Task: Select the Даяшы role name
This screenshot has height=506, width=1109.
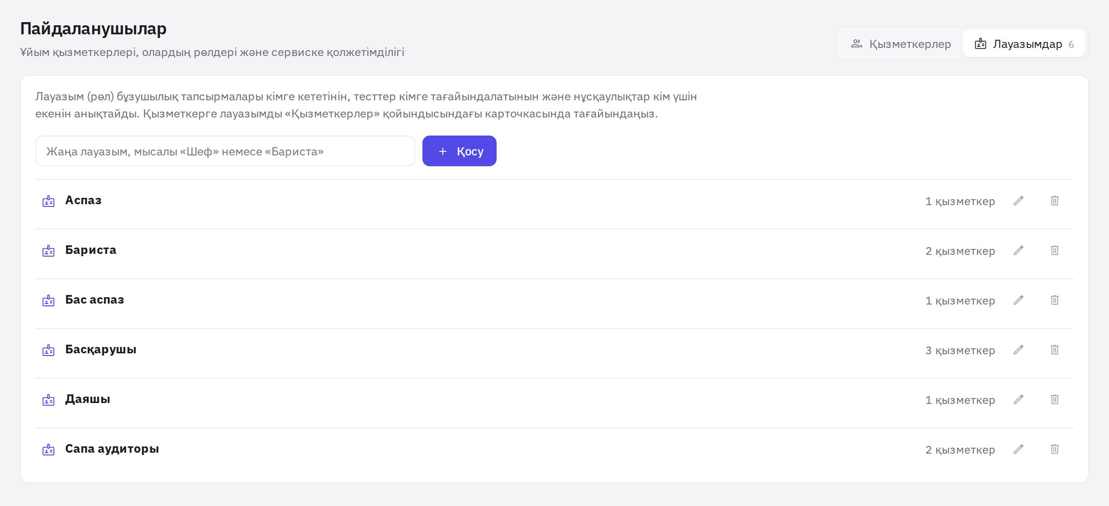Action: pos(88,399)
